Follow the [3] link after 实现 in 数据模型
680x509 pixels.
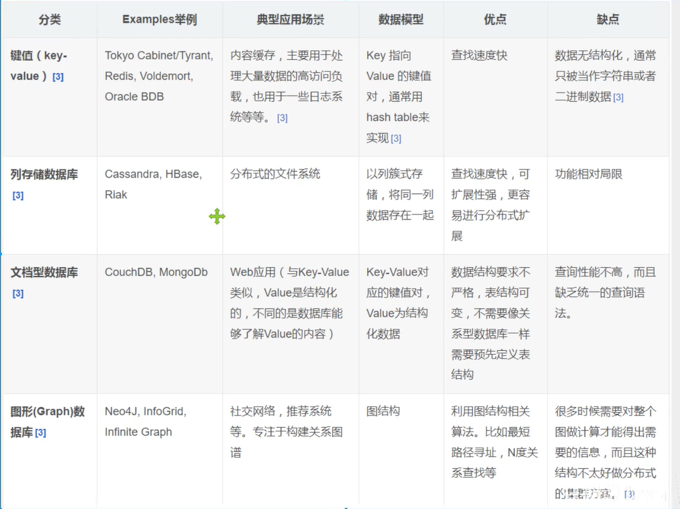396,138
